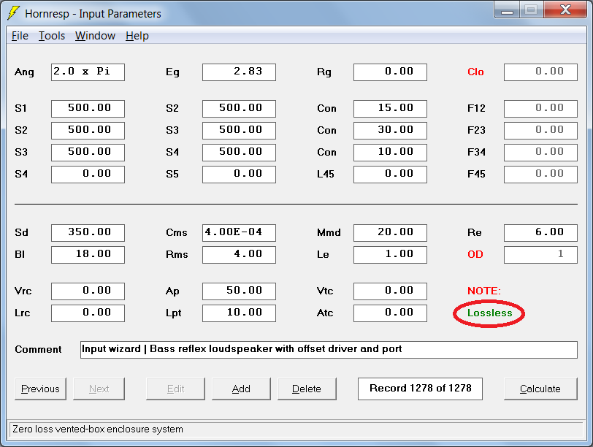Click the Cms field showing 4.00E-04
This screenshot has height=447, width=593.
(x=239, y=233)
